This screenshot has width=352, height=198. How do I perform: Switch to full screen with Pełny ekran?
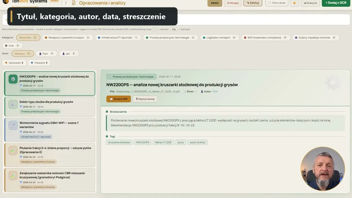pos(277,3)
